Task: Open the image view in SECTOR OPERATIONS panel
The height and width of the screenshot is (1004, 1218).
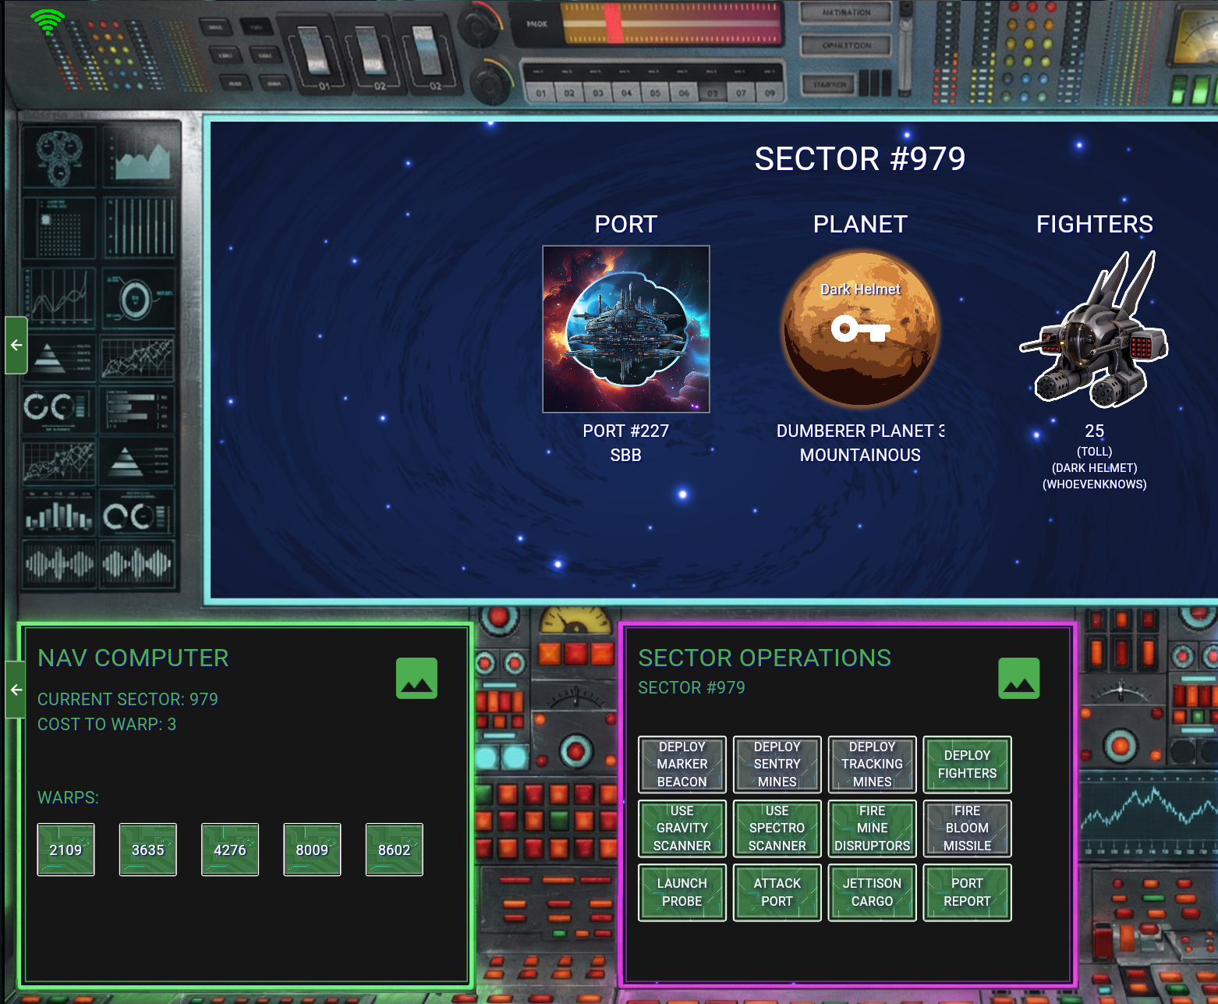Action: (1019, 678)
